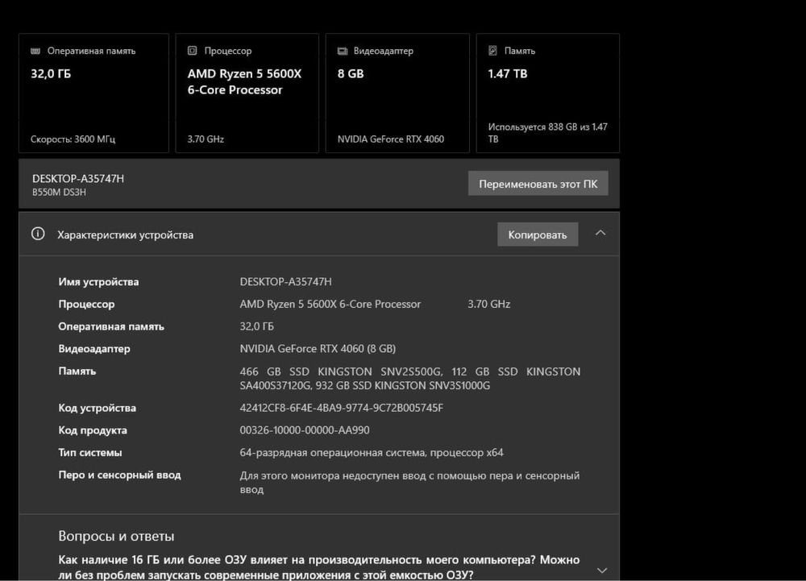Click the video adapter icon on Видеоадаптер card
The height and width of the screenshot is (581, 806).
point(343,51)
